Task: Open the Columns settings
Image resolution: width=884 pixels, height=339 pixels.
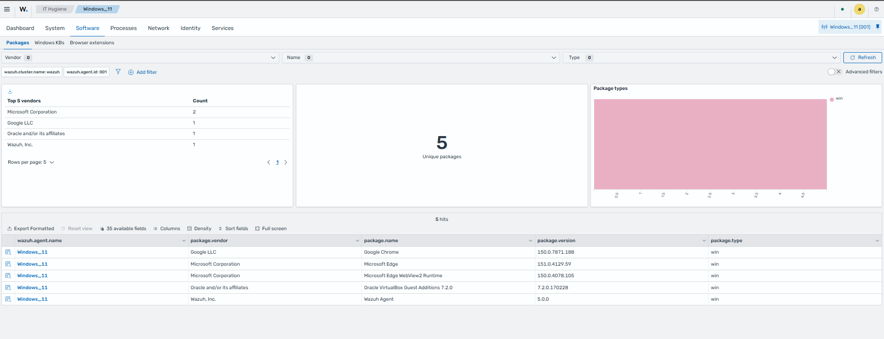Action: point(167,229)
